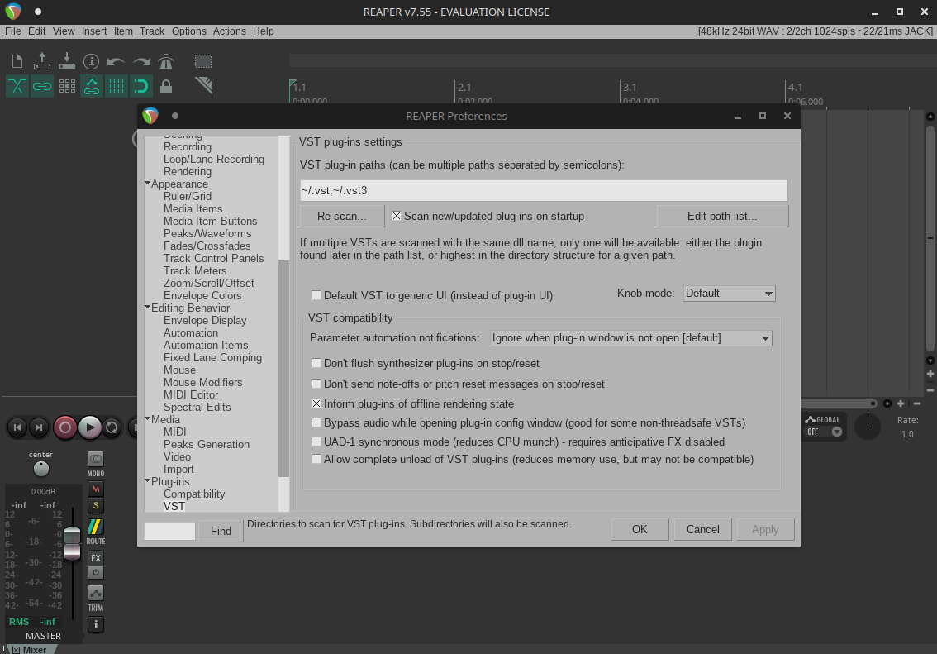Open Parameter automation notifications dropdown
This screenshot has height=654, width=937.
click(631, 338)
